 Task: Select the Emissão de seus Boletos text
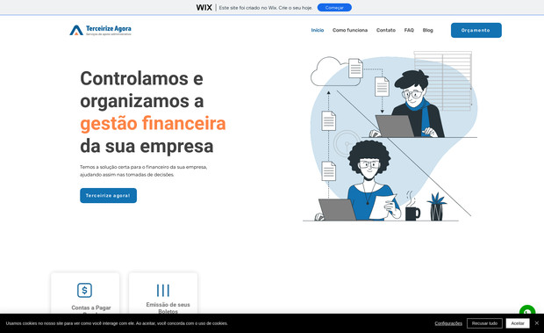[168, 308]
